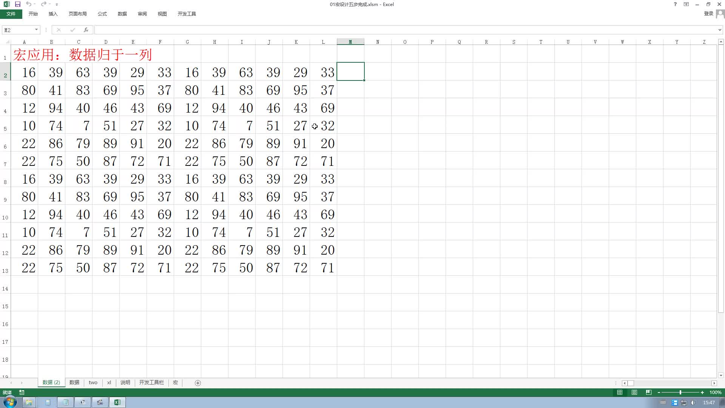Screen dimensions: 725x408
Task: Switch to the 宏 sheet tab
Action: pyautogui.click(x=175, y=383)
